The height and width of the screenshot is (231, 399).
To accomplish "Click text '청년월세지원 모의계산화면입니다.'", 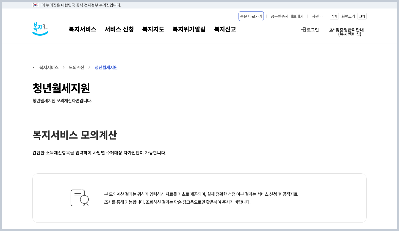I will 62,101.
